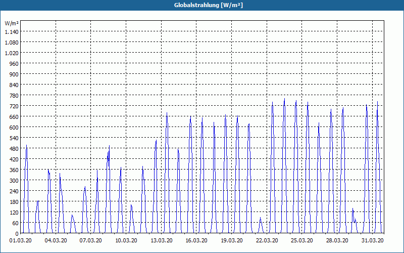
Task: Click the 420 y-axis label
Action: [x=14, y=159]
